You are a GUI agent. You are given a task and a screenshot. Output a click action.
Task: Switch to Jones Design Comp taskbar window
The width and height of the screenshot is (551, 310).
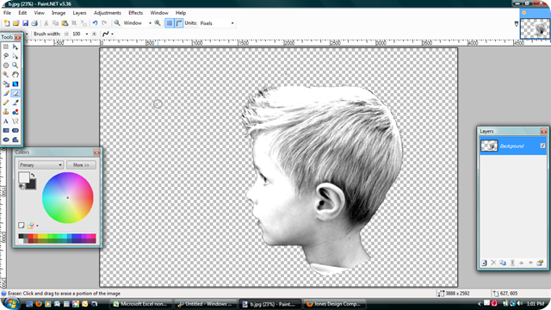pos(335,304)
